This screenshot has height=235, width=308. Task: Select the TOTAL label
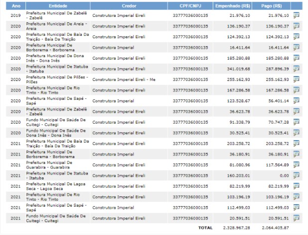(x=205, y=228)
